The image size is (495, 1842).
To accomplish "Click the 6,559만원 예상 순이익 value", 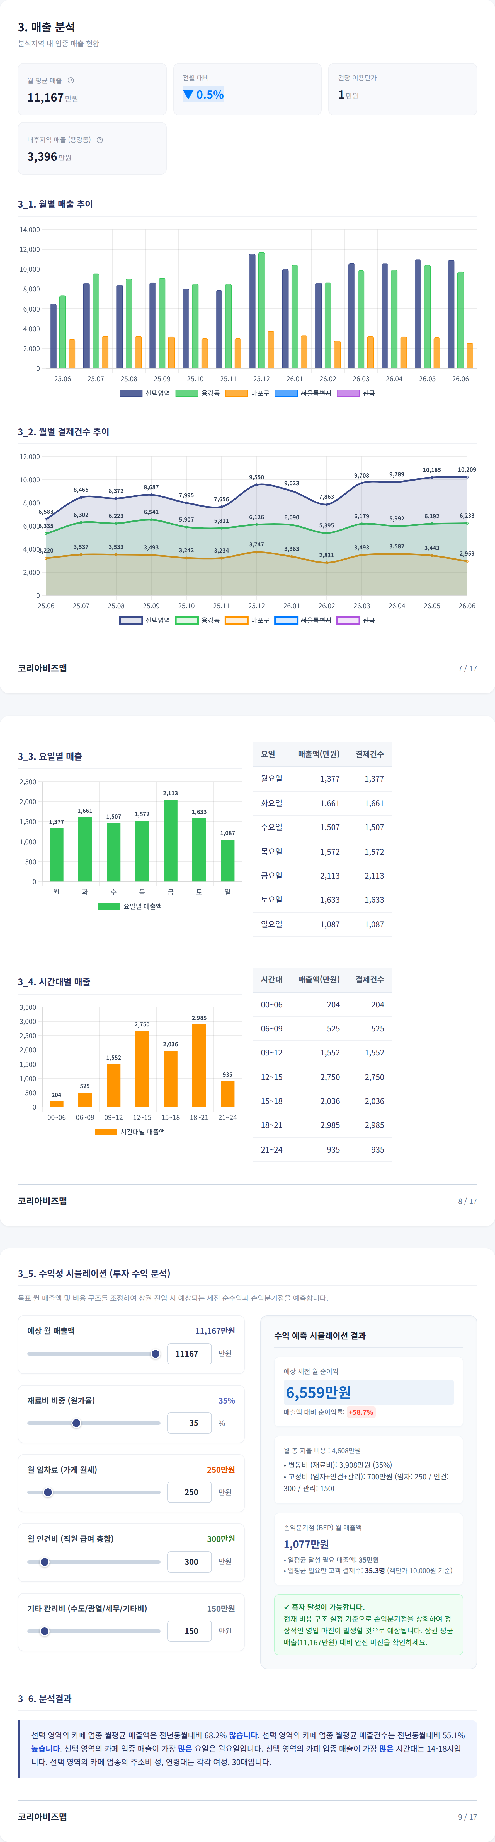I will click(x=319, y=1392).
